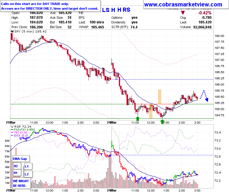Click the Options 'yes' value

134,18
